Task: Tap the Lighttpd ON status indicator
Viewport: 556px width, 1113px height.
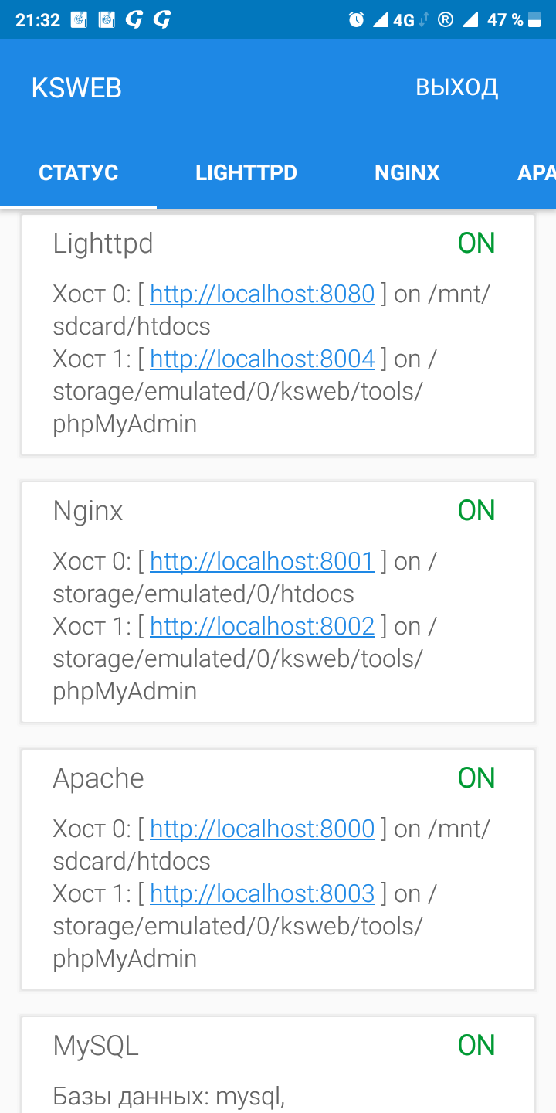Action: pos(476,243)
